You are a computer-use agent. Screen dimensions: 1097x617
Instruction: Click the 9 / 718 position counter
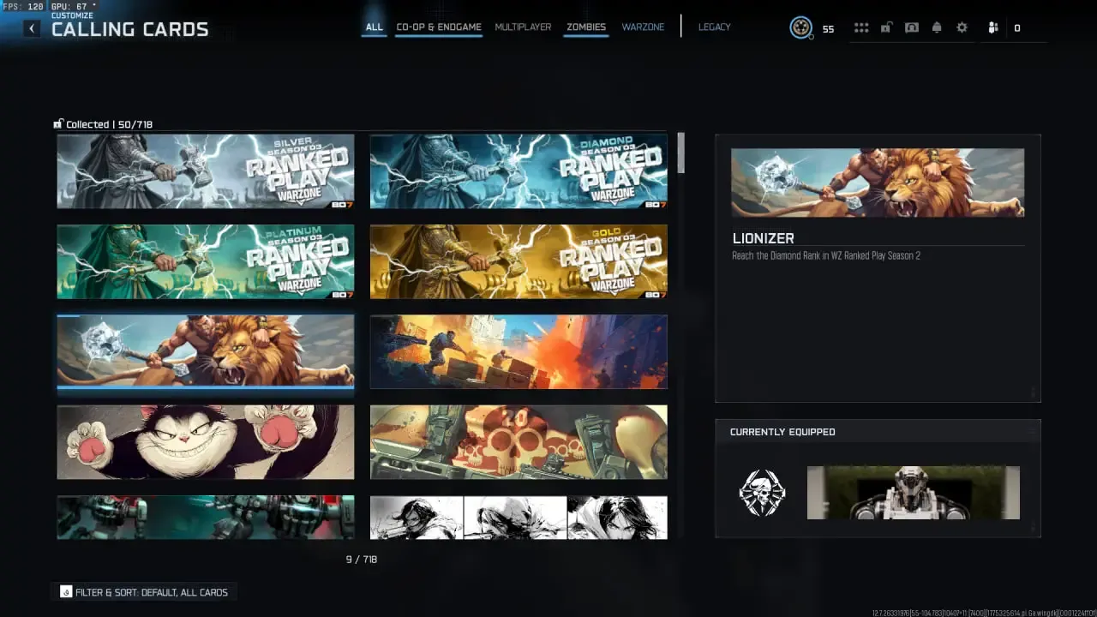pyautogui.click(x=362, y=560)
